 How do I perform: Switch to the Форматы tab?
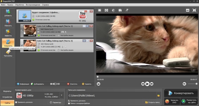(x=7, y=91)
